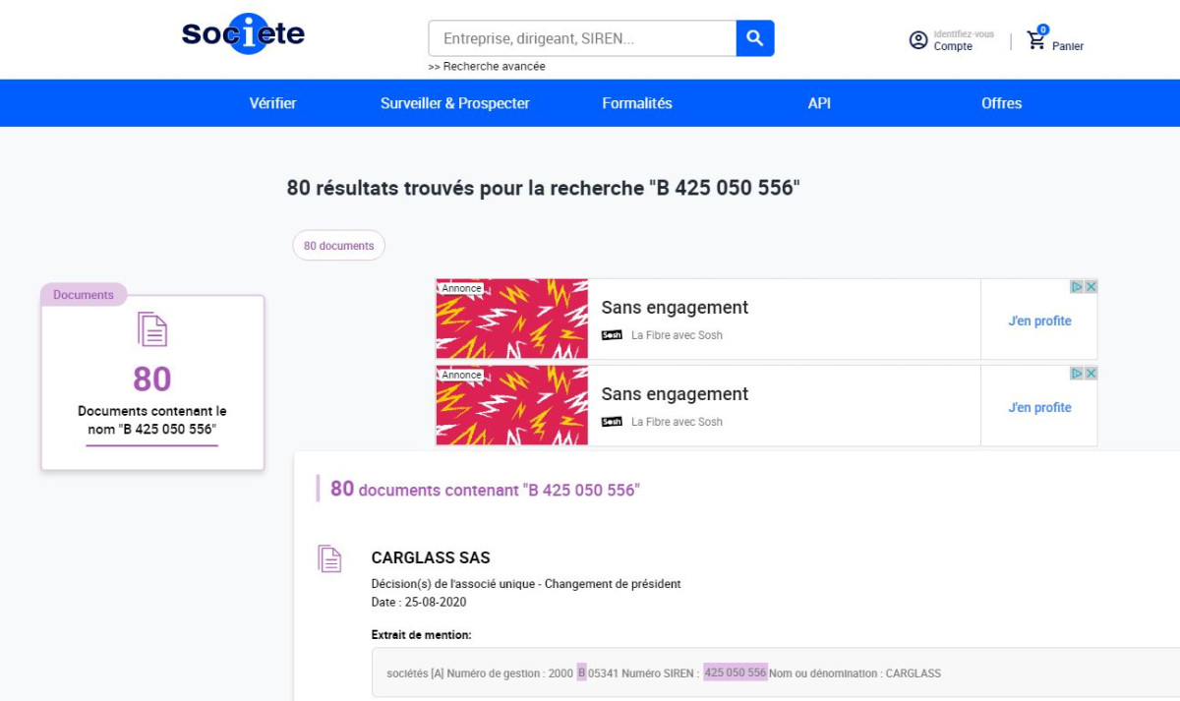This screenshot has width=1180, height=701.
Task: Open the API menu
Action: [x=818, y=102]
